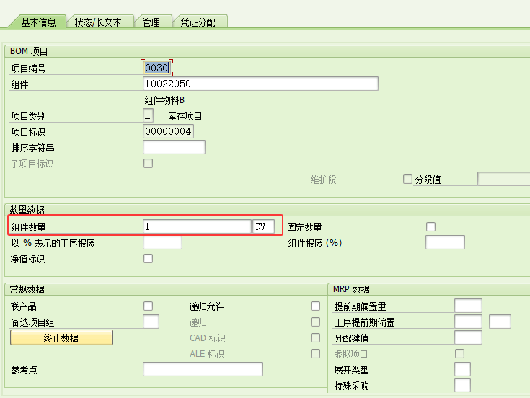This screenshot has height=398, width=530.
Task: Focus the 特殊采购 input field
Action: point(462,386)
